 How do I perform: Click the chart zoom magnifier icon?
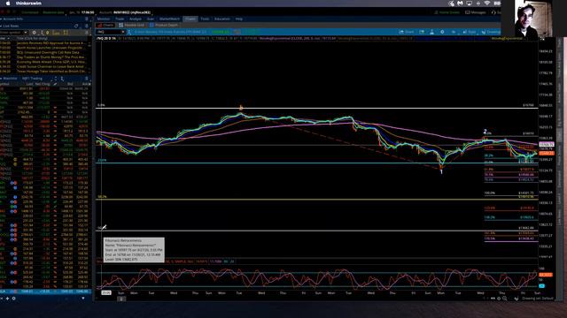pos(505,299)
